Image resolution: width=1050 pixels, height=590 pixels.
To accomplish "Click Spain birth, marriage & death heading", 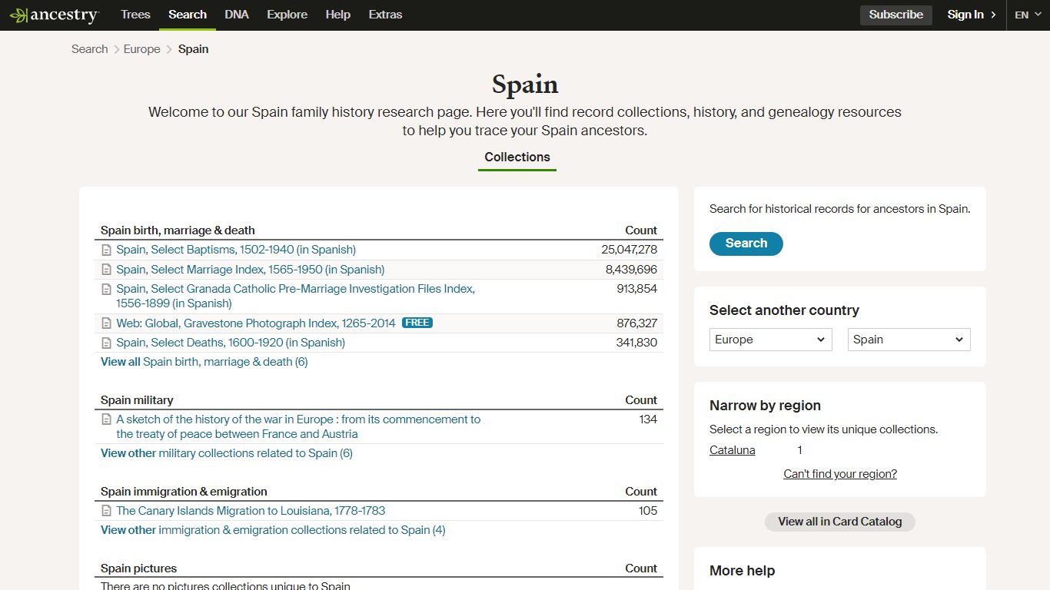I will pos(178,230).
